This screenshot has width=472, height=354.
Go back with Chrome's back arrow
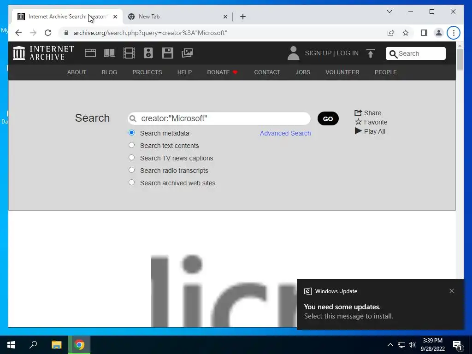coord(18,33)
